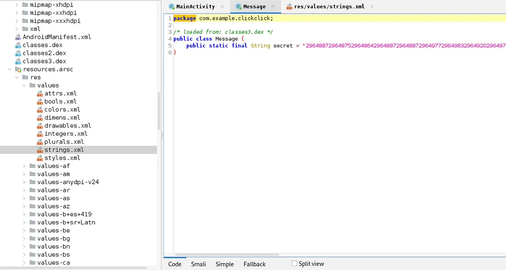Click the dimens.xml file icon

[x=40, y=118]
